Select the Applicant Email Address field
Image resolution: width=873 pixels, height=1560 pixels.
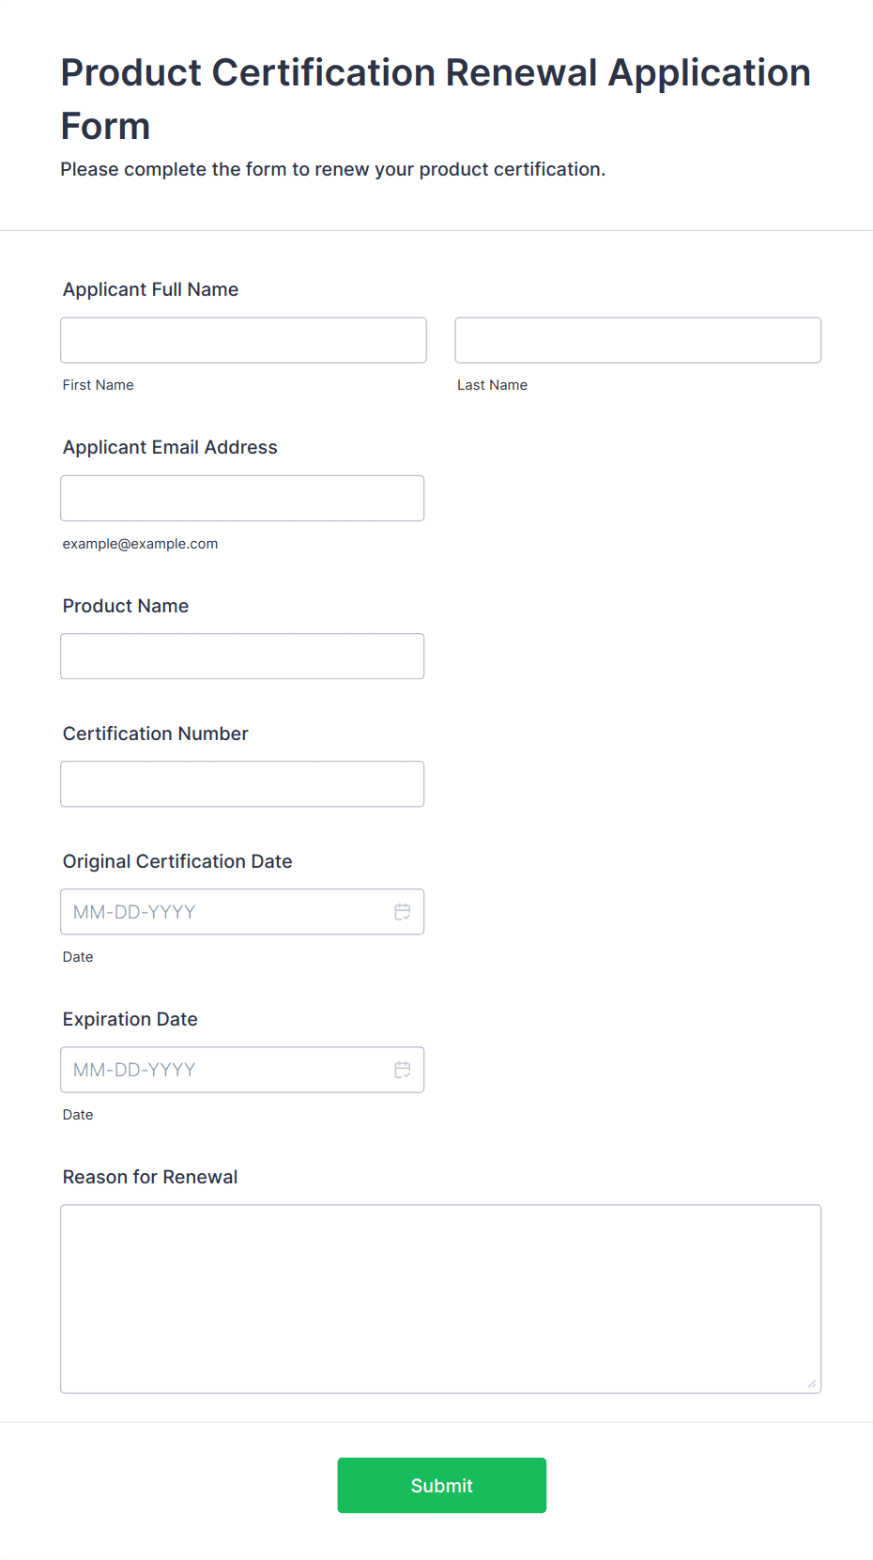(x=242, y=498)
